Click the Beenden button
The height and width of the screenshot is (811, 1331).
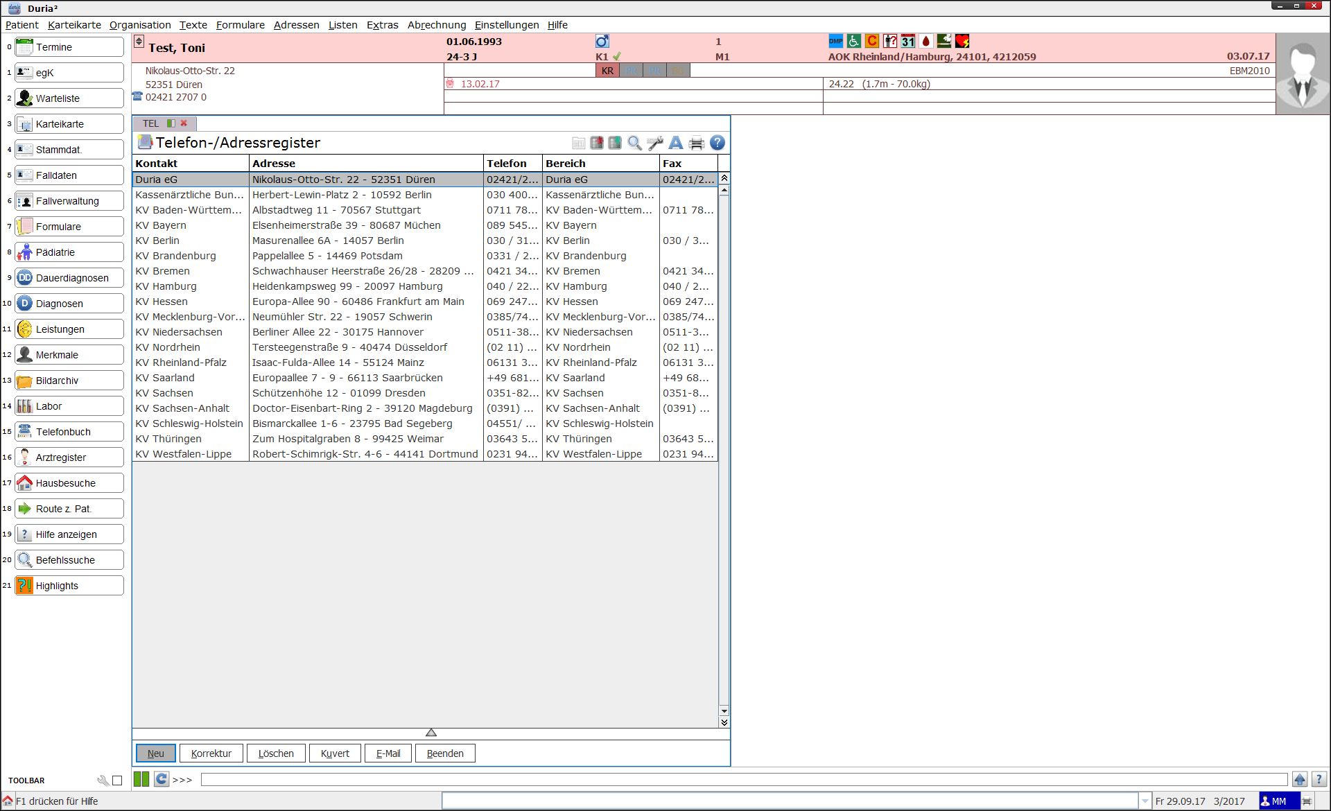(x=445, y=753)
